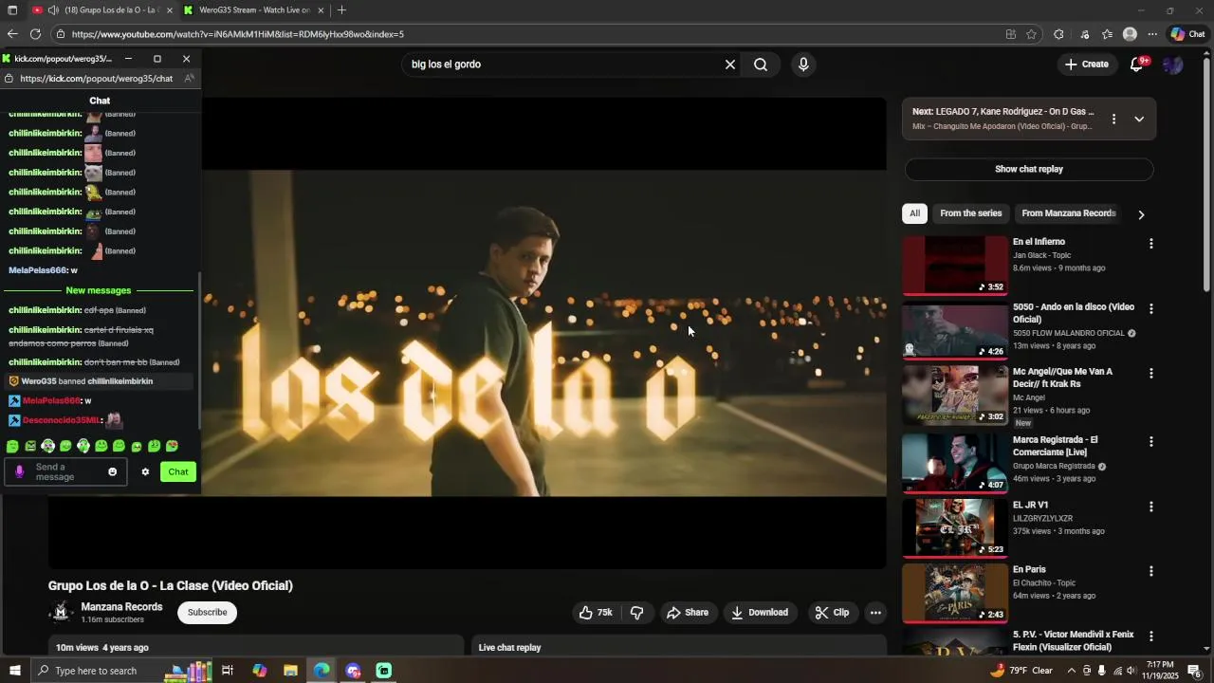This screenshot has height=683, width=1214.
Task: Subscribe to Manzana Records
Action: 207,613
